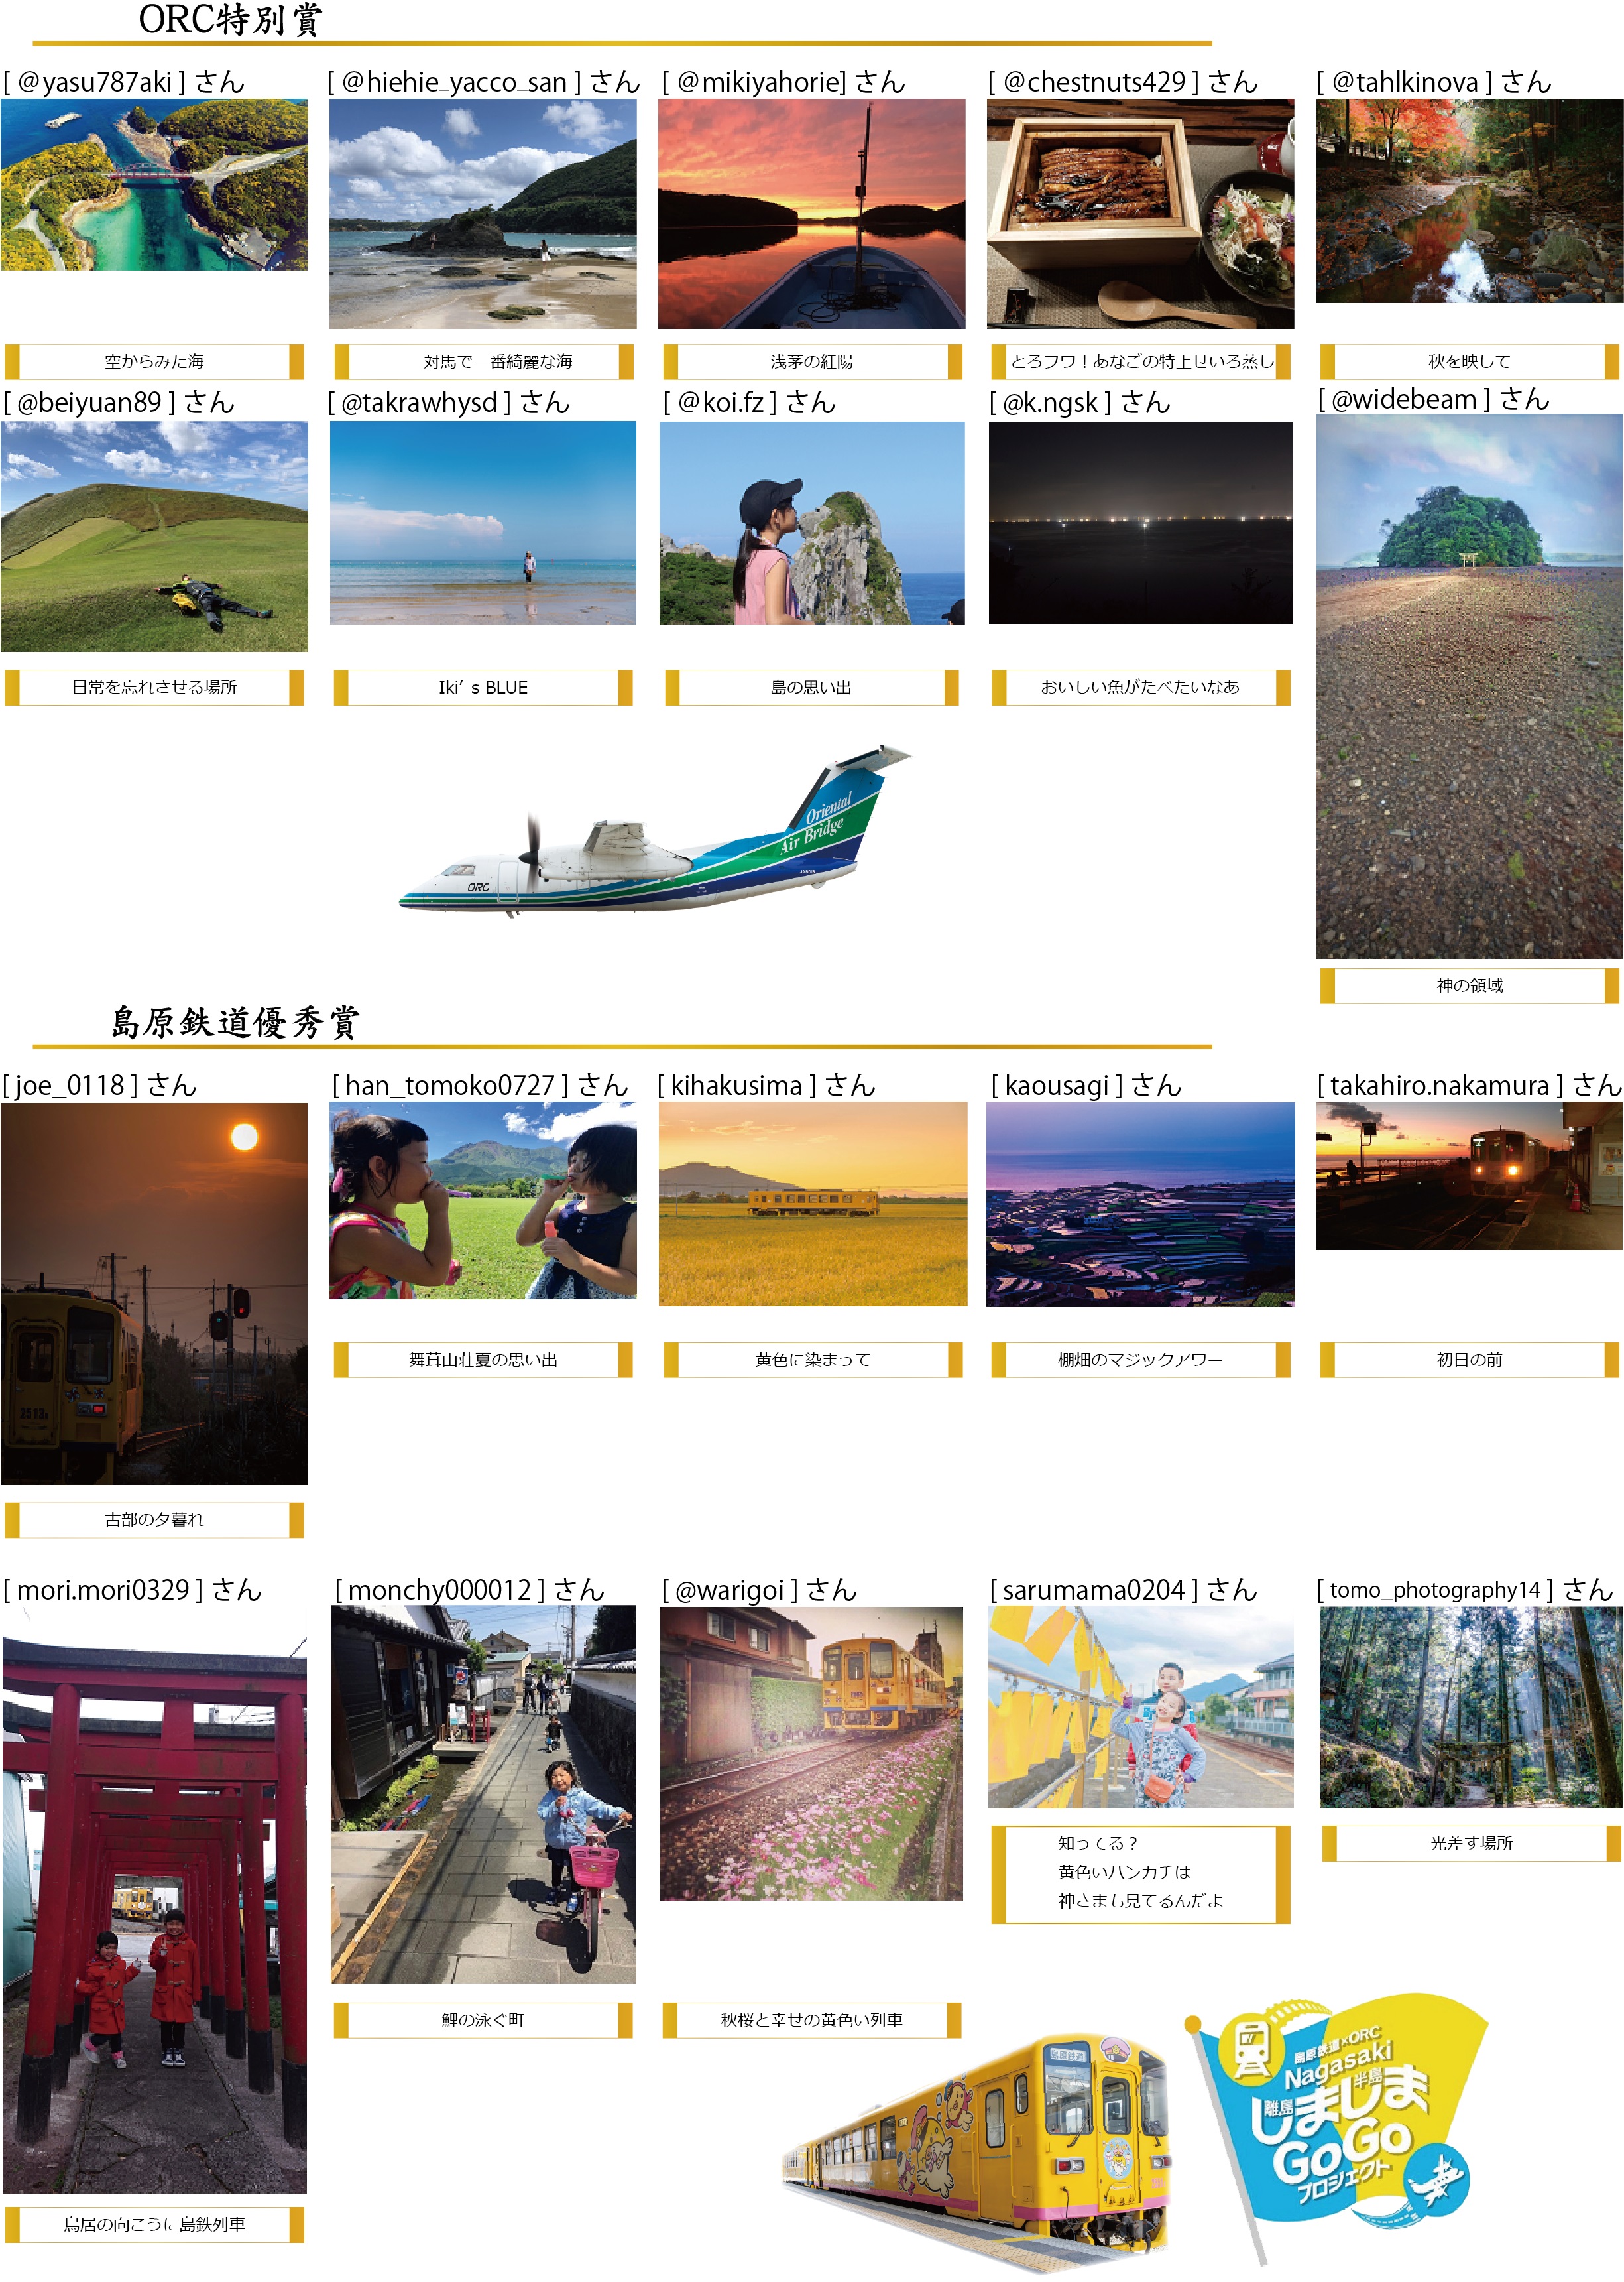Click the caption 秋を映して
Screen dimensions: 1624x2282
[x=1469, y=361]
